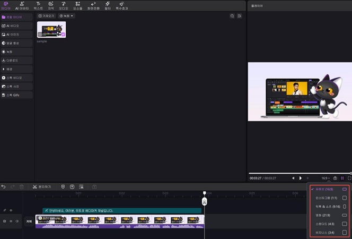Viewport: 352px width, 239px height.
Task: Choose YouTube (16:9) aspect ratio
Action: tap(329, 189)
